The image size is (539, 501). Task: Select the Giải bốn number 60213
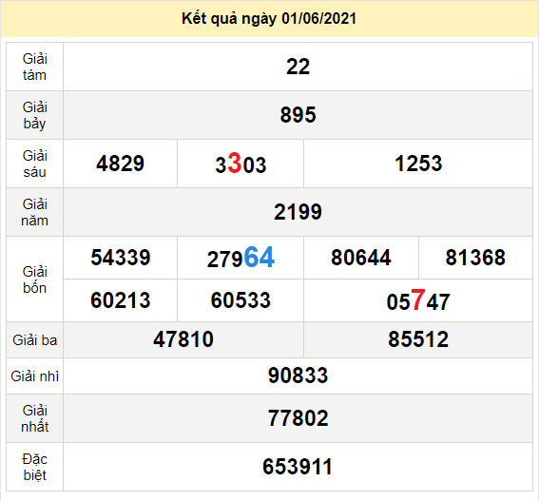pos(121,300)
